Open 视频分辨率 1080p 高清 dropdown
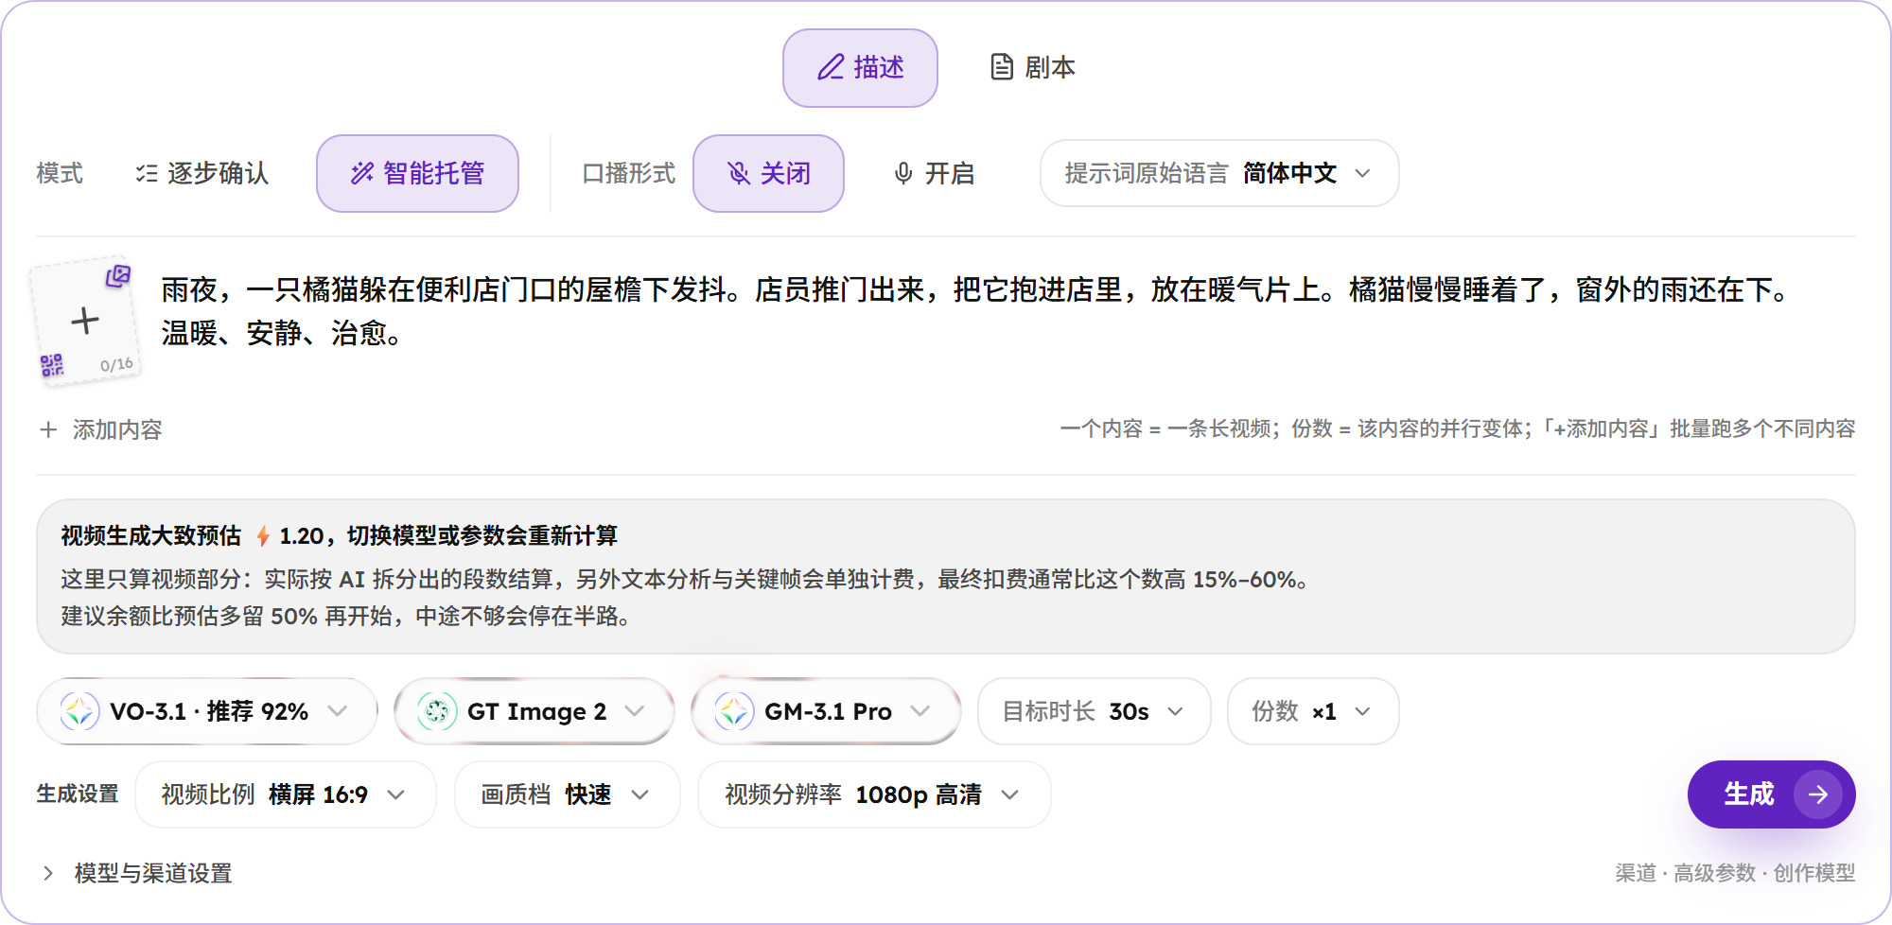The width and height of the screenshot is (1892, 925). [874, 794]
